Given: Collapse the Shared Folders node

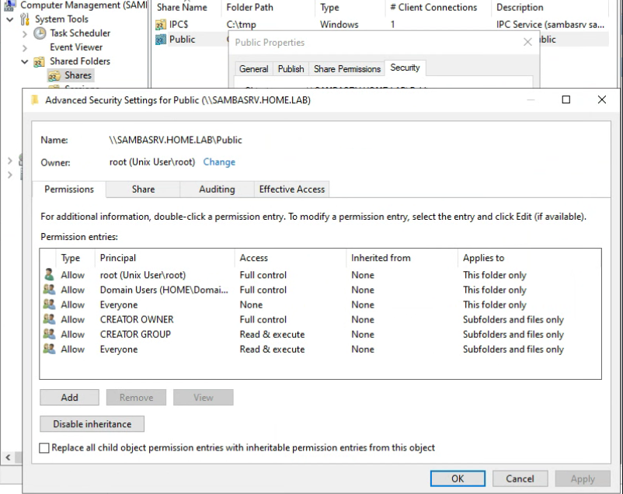Looking at the screenshot, I should click(25, 61).
